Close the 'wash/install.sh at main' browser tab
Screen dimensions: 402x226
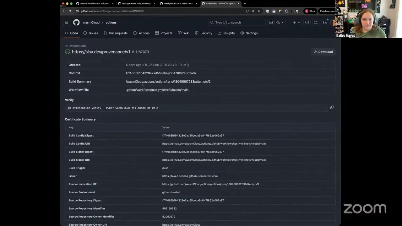(197, 3)
